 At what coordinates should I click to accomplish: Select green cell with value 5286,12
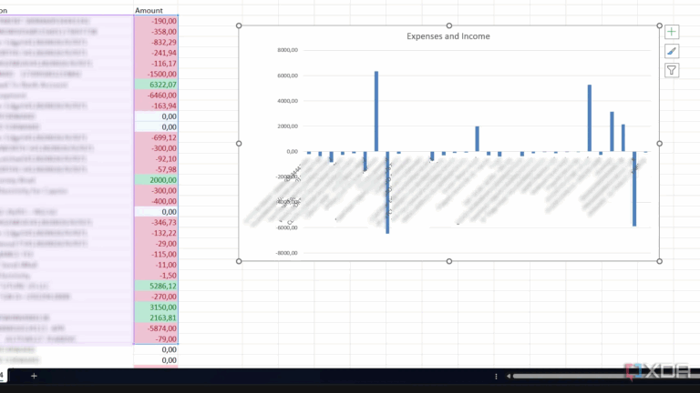click(156, 286)
